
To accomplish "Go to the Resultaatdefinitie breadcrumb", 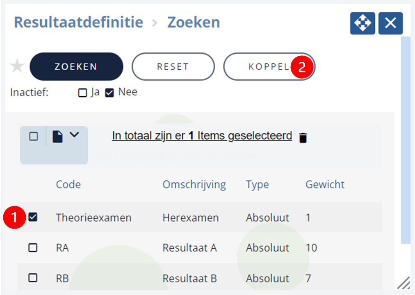I will pos(79,22).
